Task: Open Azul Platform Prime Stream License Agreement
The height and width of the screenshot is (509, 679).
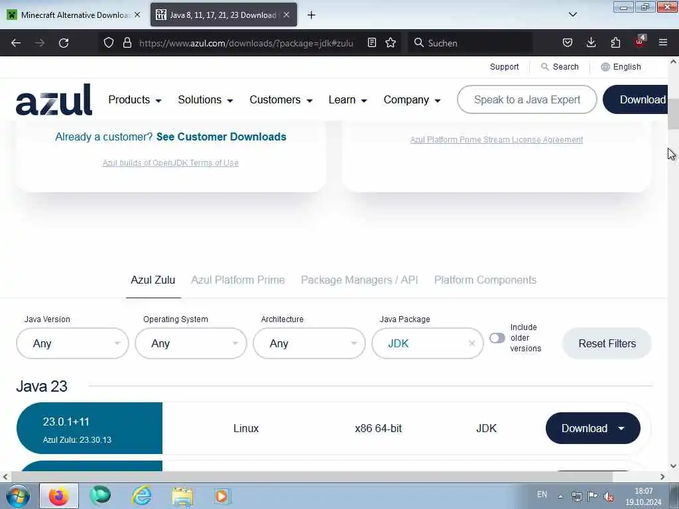Action: 497,140
